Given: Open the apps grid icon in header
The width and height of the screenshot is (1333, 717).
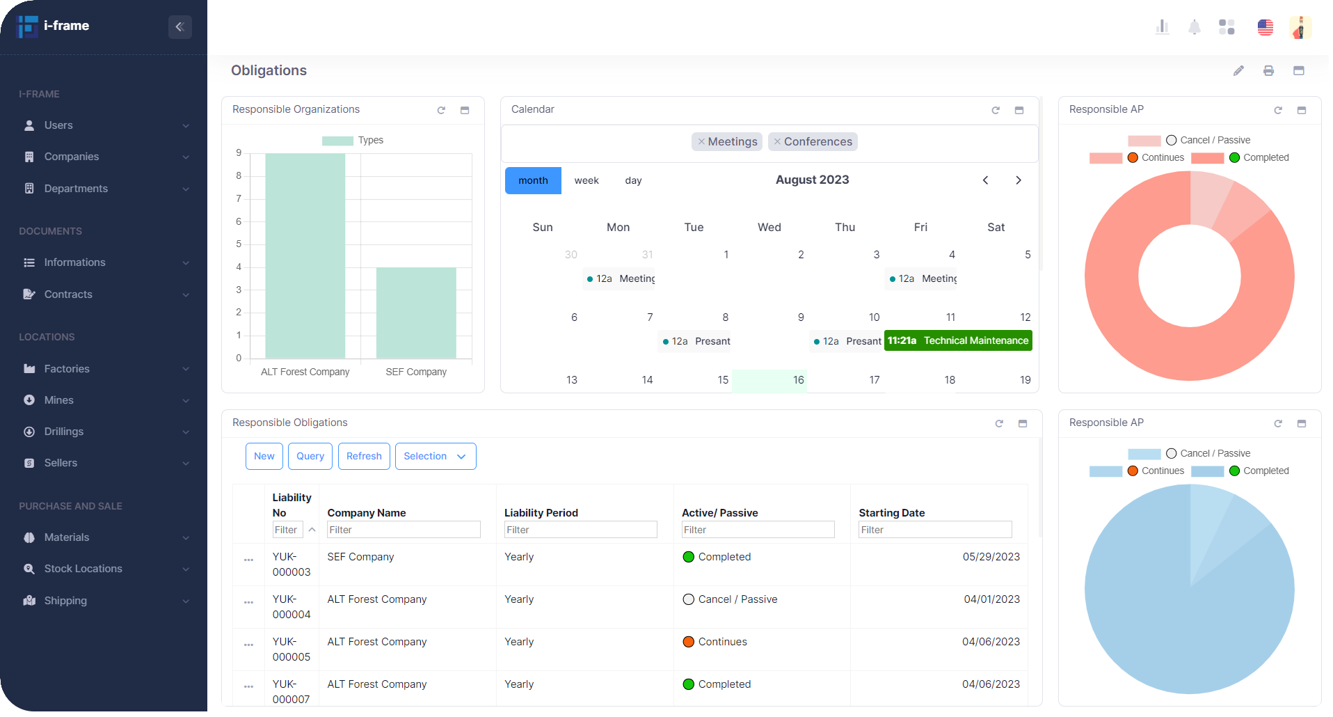Looking at the screenshot, I should click(x=1227, y=27).
